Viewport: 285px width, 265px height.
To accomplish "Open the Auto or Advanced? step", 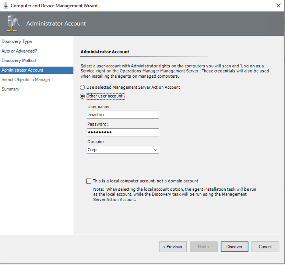I will [x=19, y=51].
